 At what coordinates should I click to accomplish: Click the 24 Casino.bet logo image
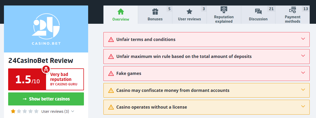click(46, 29)
